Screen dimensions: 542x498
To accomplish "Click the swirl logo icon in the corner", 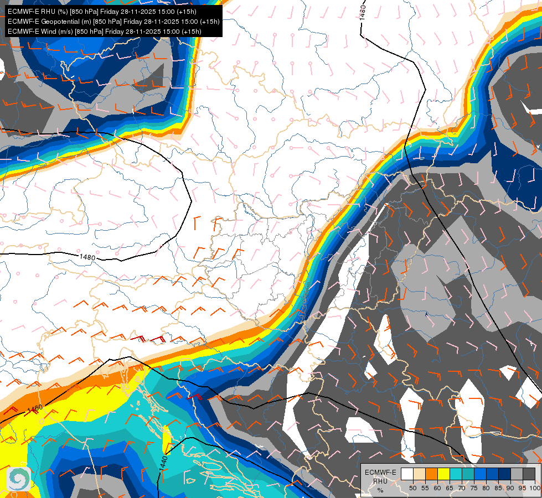I will coord(18,479).
